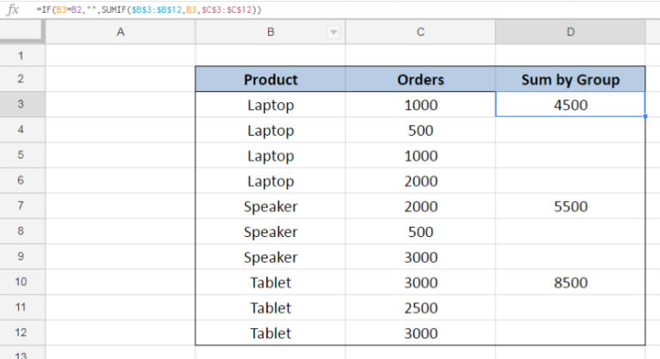This screenshot has width=660, height=359.
Task: Select row 12 header
Action: [21, 332]
